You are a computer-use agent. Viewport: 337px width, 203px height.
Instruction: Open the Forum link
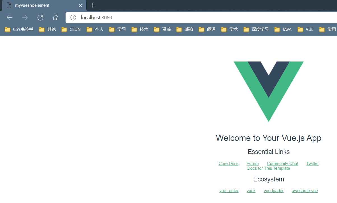(x=253, y=164)
